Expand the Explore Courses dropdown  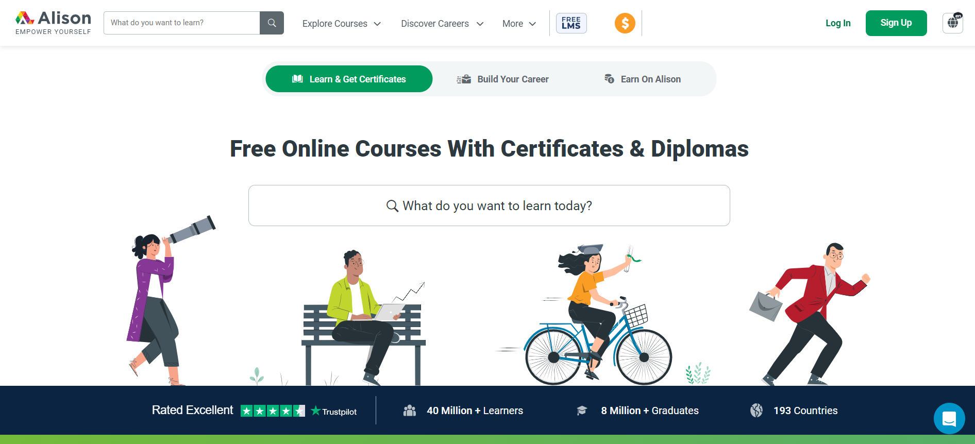pyautogui.click(x=341, y=24)
